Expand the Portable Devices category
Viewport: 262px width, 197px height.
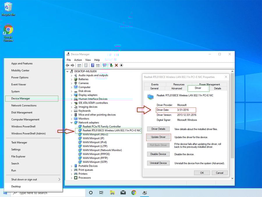72,166
